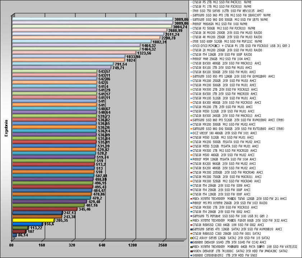
Task: Click the value label '749,71'
Action: pos(118,68)
